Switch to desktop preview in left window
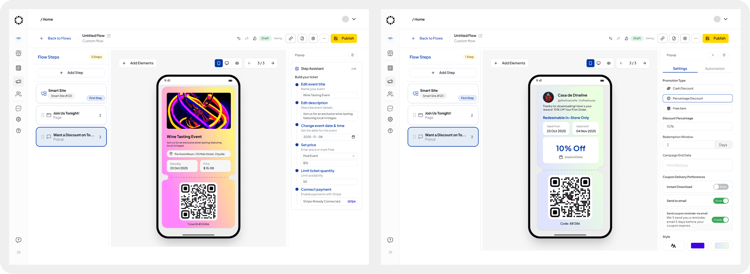 coord(227,63)
